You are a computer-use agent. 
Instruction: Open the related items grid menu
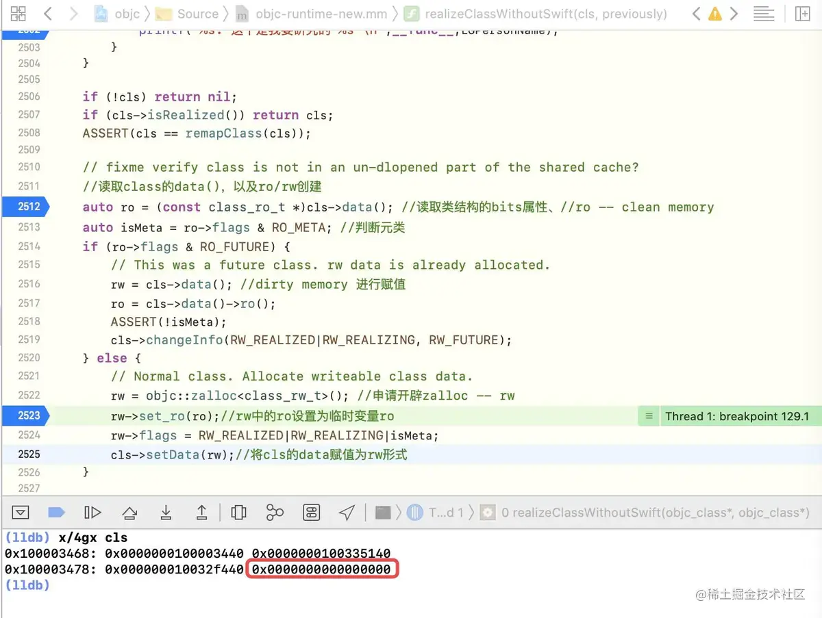tap(18, 14)
